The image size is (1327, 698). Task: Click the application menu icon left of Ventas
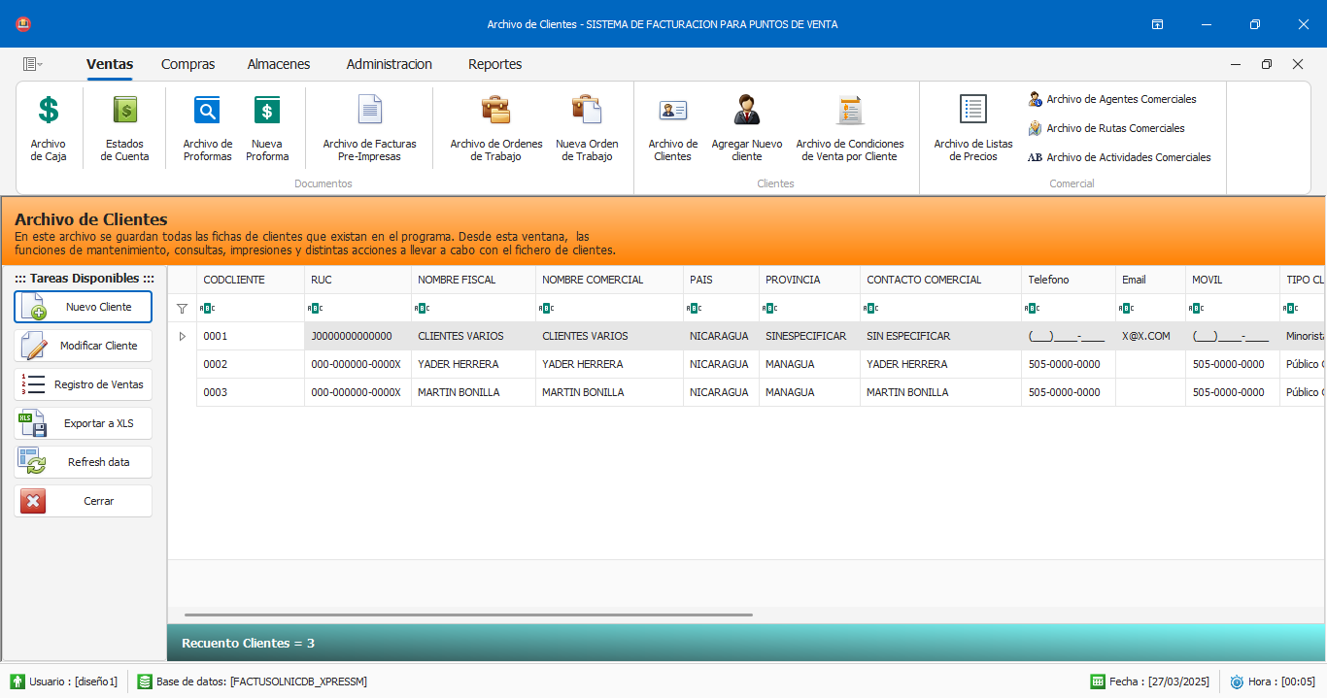click(x=32, y=64)
